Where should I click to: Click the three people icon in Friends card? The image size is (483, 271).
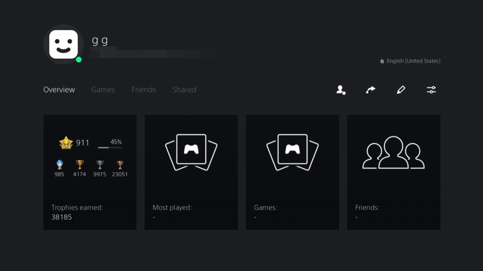(x=393, y=152)
